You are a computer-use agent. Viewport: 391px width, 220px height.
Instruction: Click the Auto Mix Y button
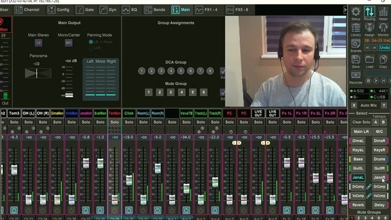(384, 105)
